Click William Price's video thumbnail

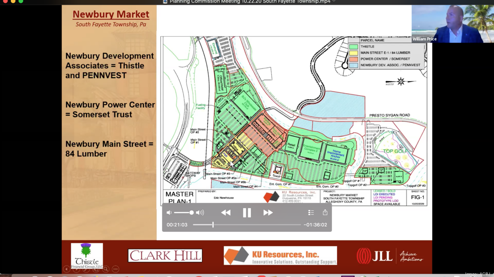[x=453, y=24]
